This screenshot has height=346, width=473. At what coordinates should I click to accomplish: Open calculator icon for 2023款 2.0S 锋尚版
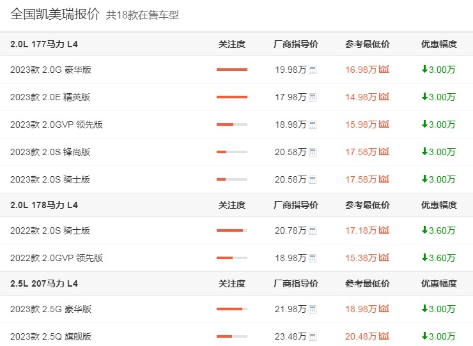click(x=313, y=152)
